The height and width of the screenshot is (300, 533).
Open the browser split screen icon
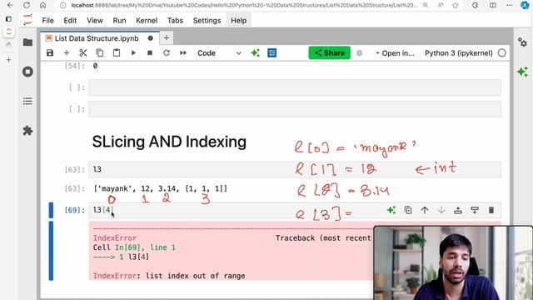tap(492, 5)
